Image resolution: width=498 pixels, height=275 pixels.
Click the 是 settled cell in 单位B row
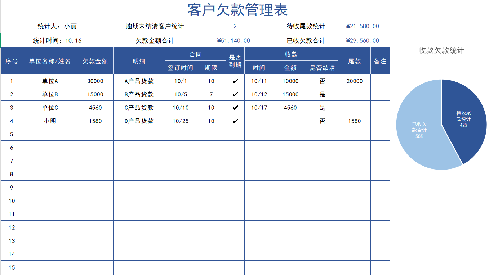click(323, 94)
